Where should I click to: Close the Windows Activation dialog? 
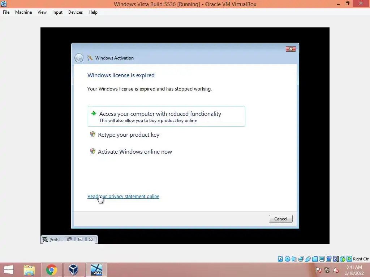pyautogui.click(x=291, y=49)
